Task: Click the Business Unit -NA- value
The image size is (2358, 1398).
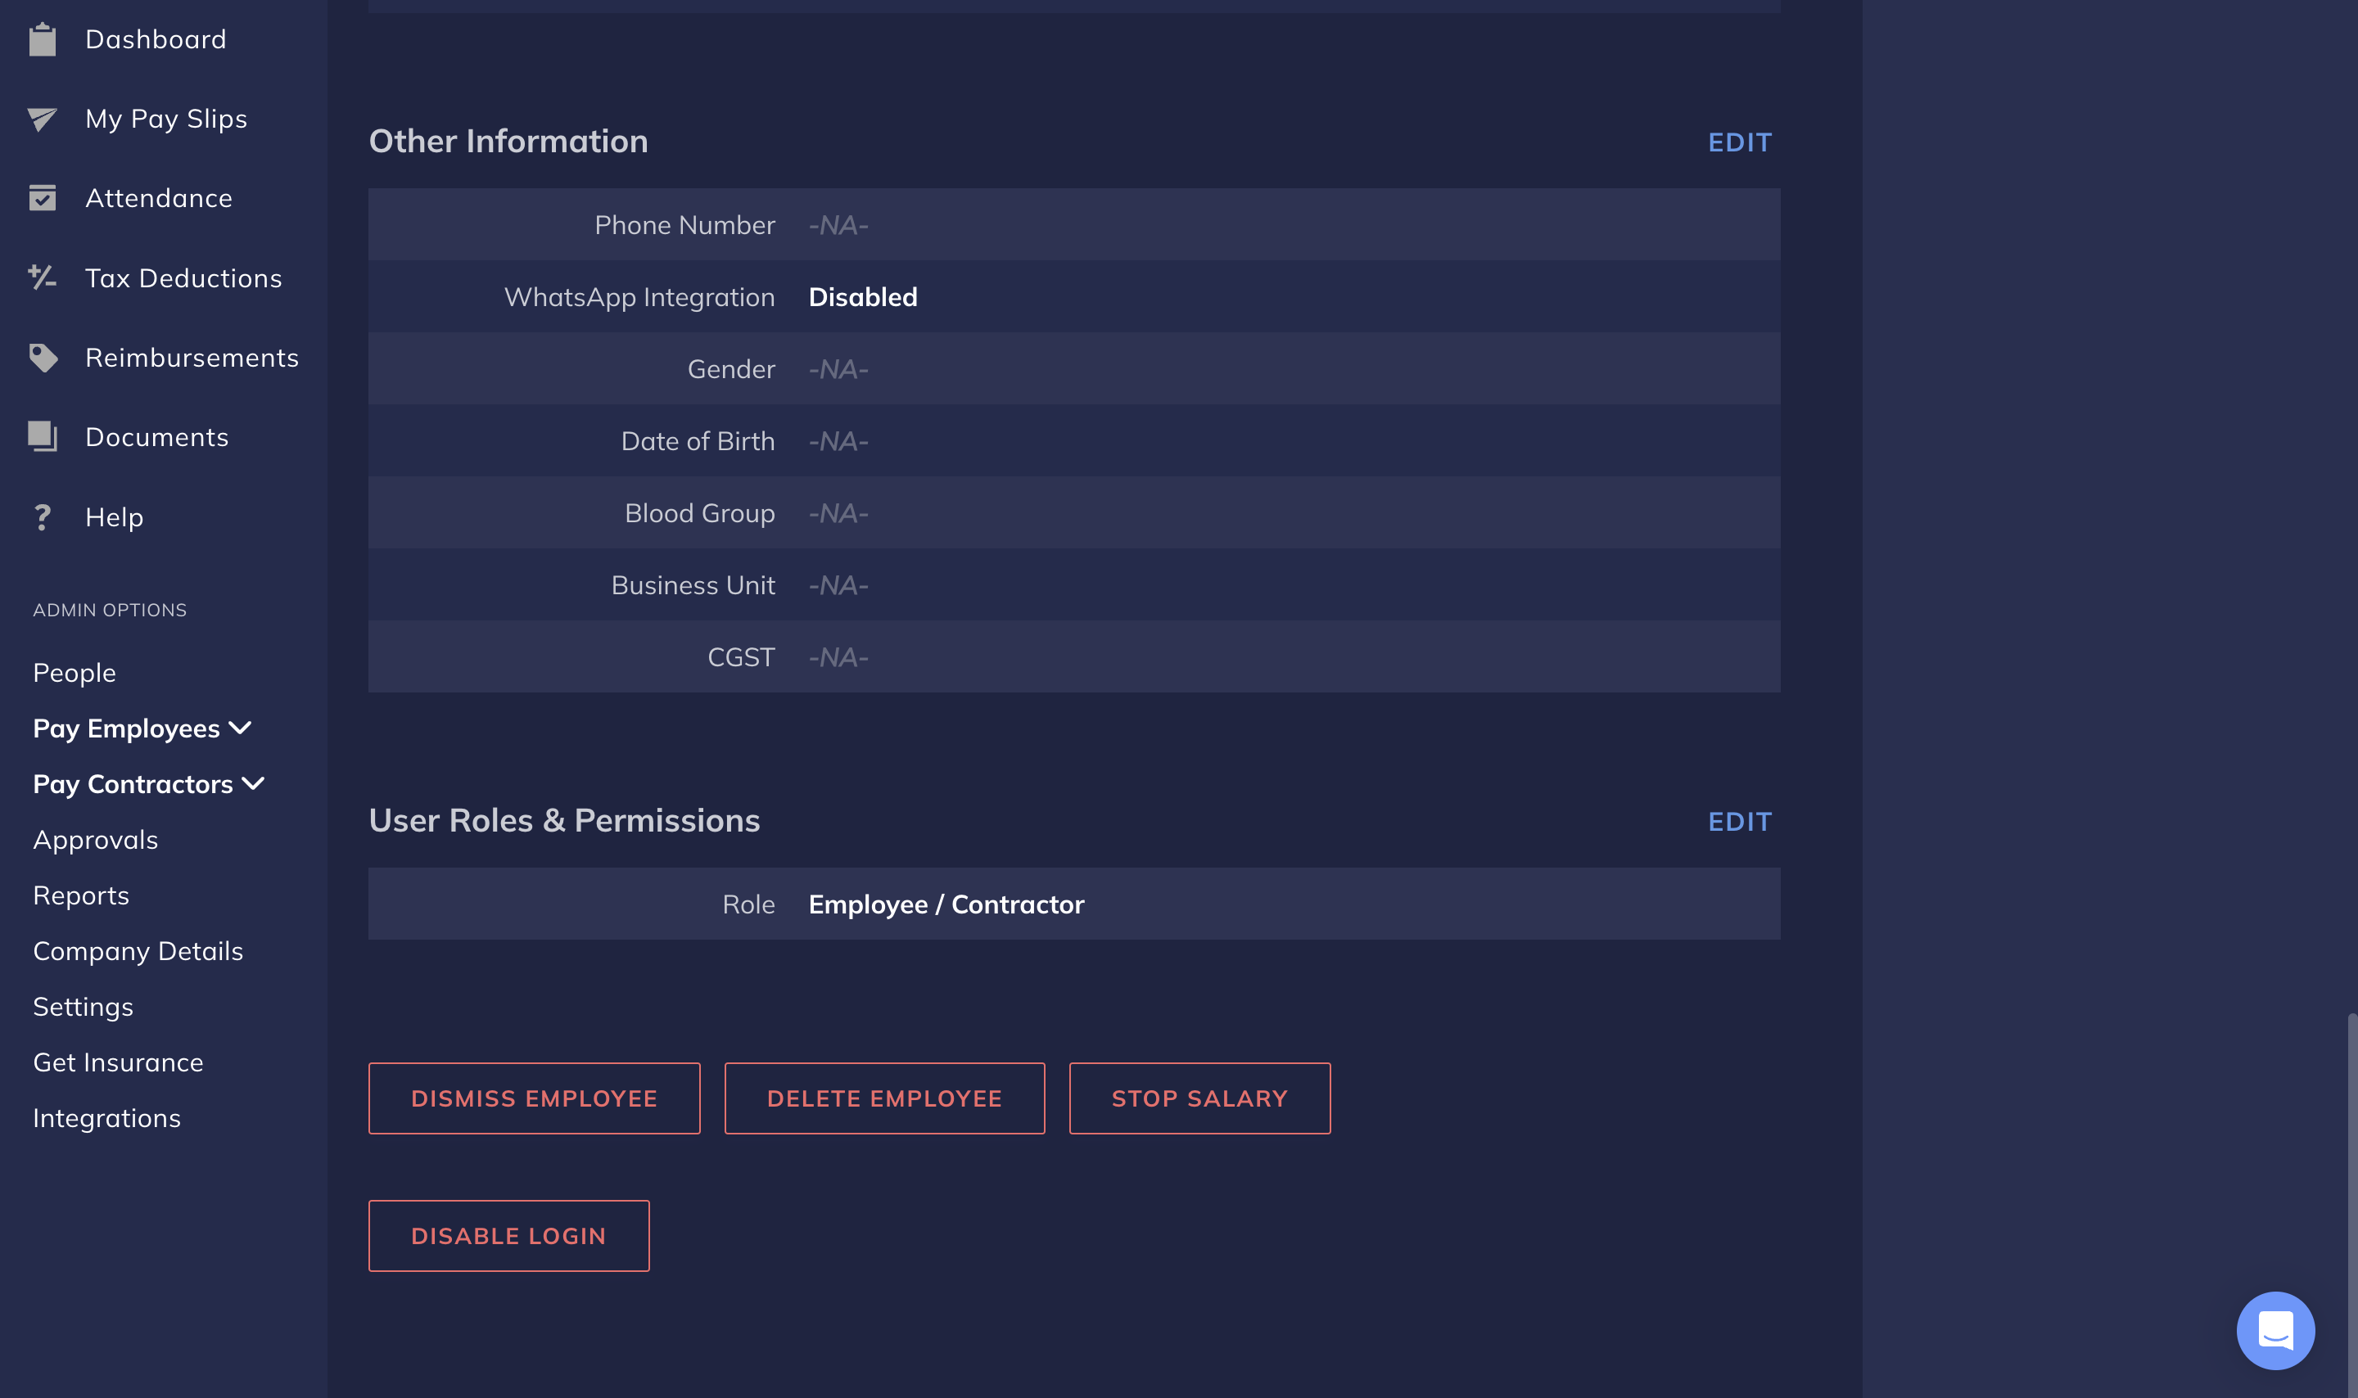Action: click(838, 585)
